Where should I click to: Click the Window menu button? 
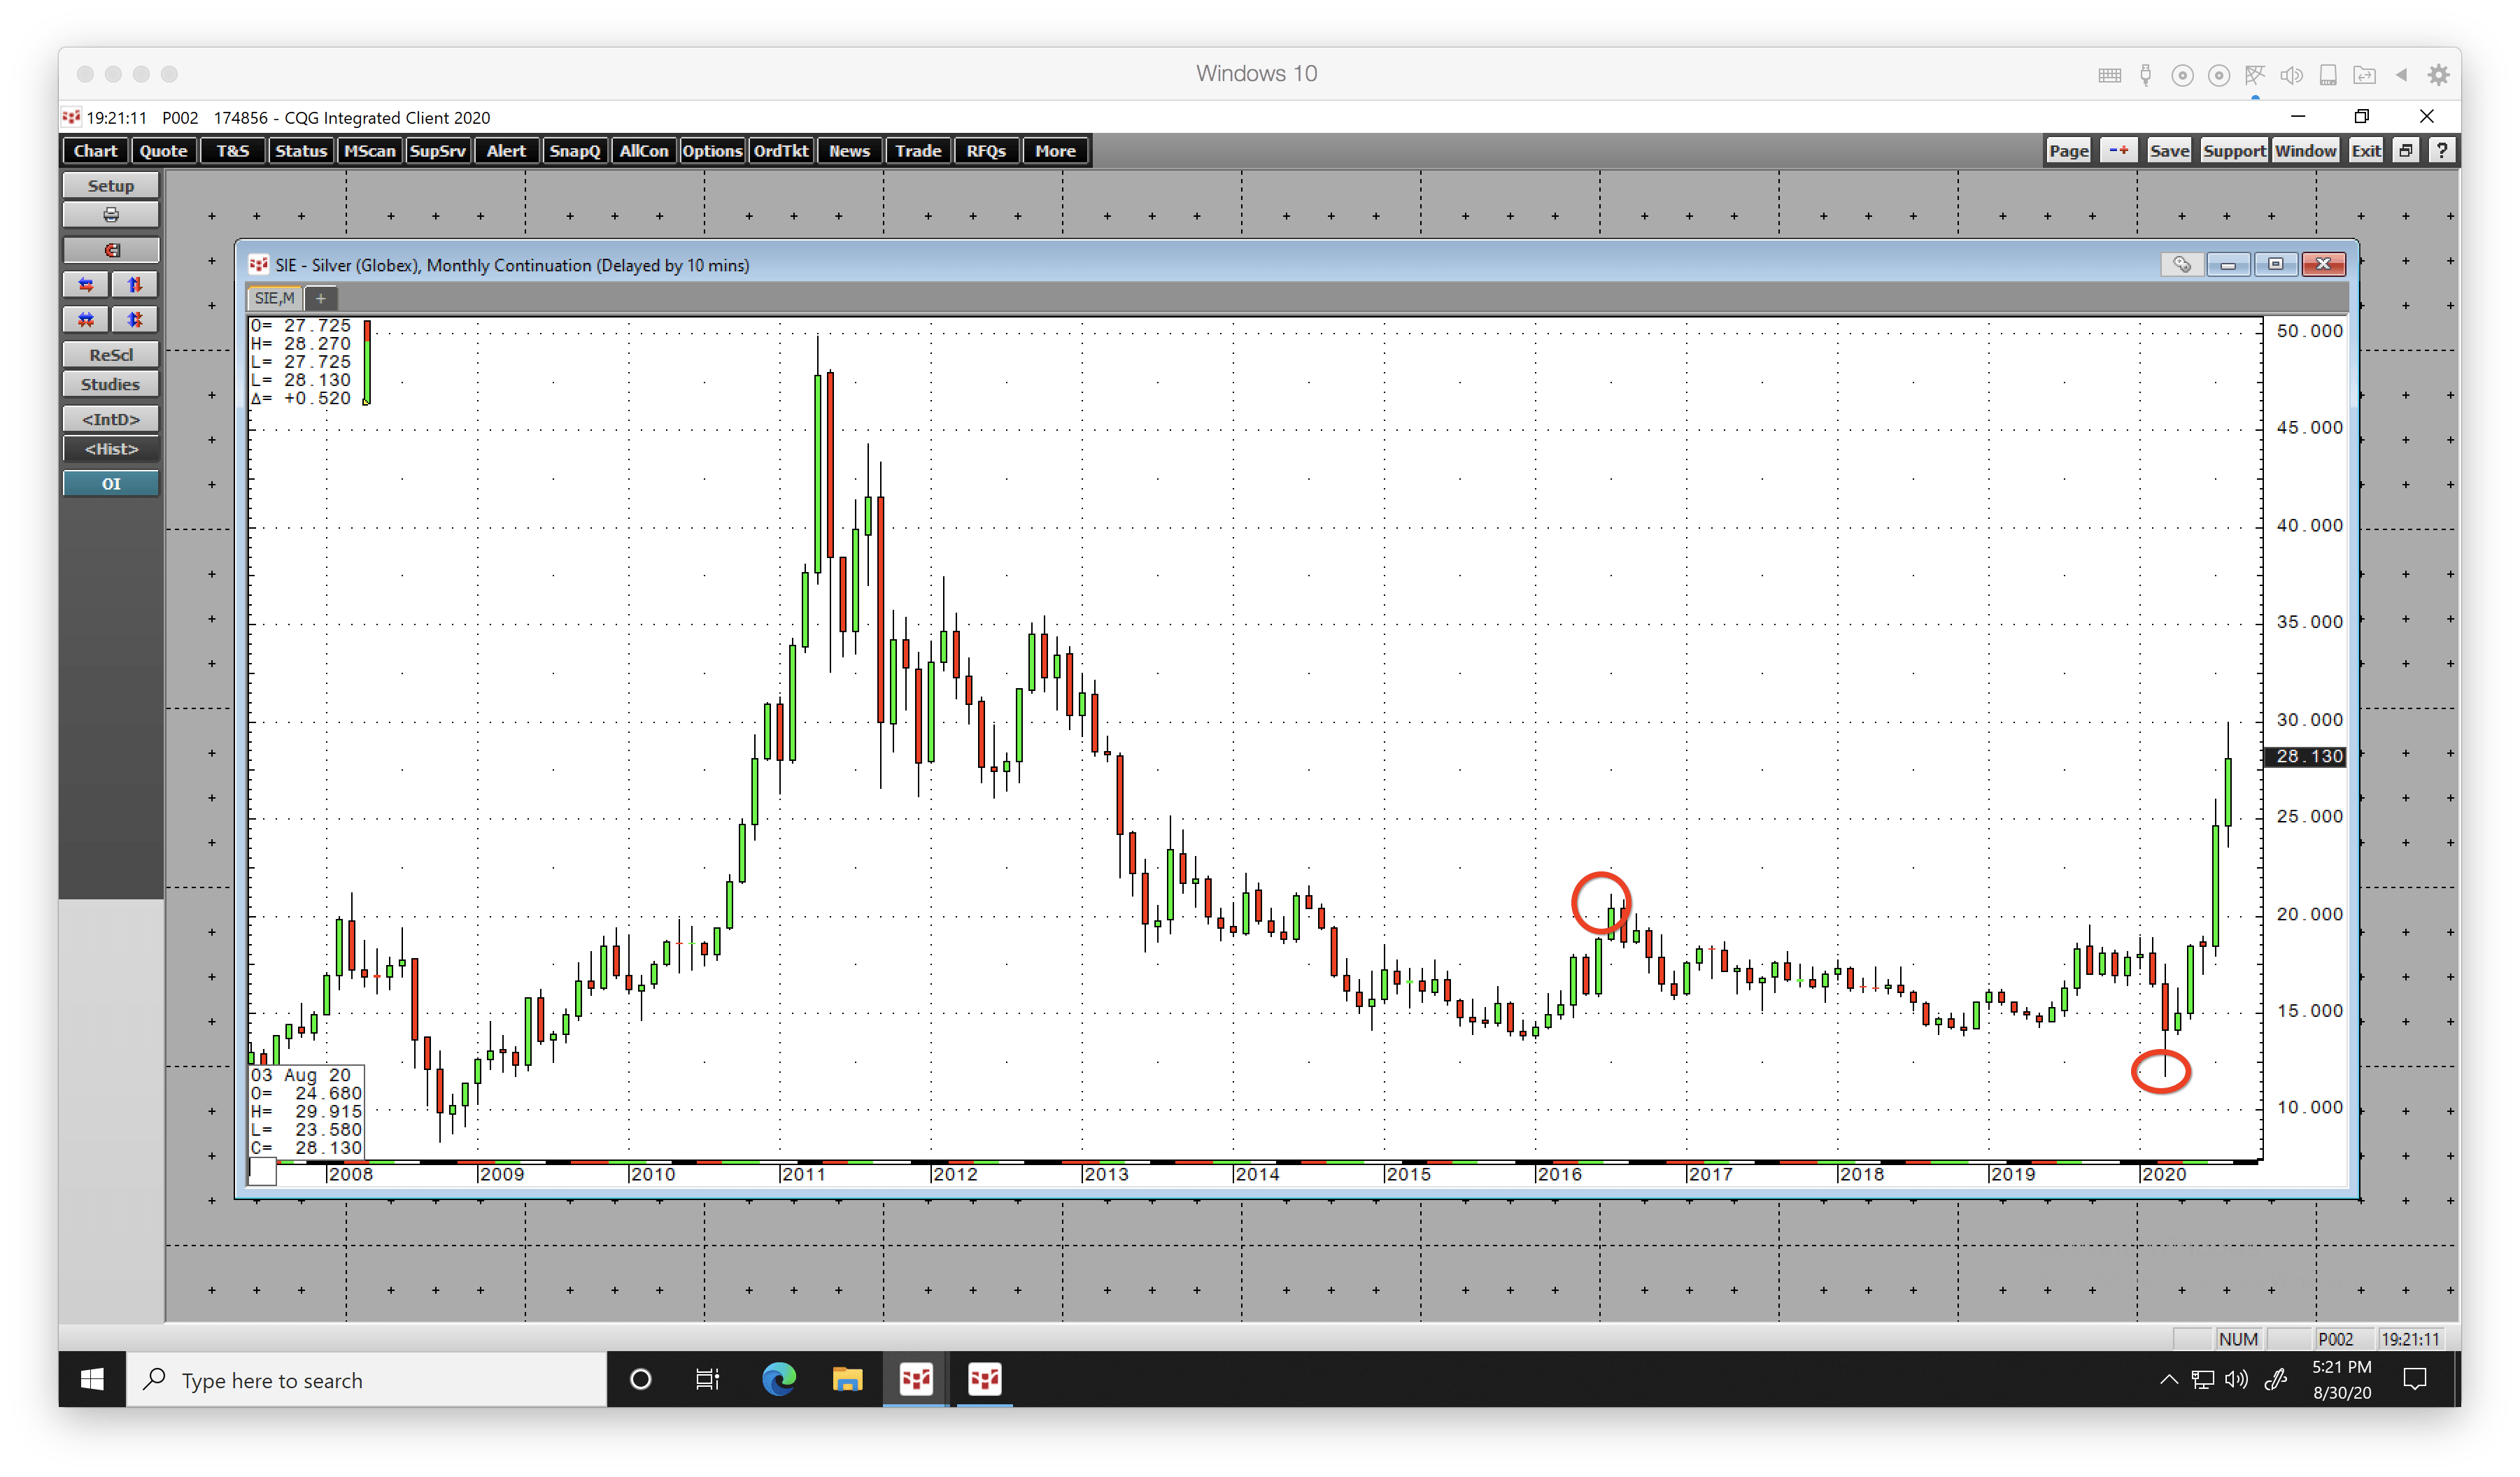pyautogui.click(x=2305, y=151)
